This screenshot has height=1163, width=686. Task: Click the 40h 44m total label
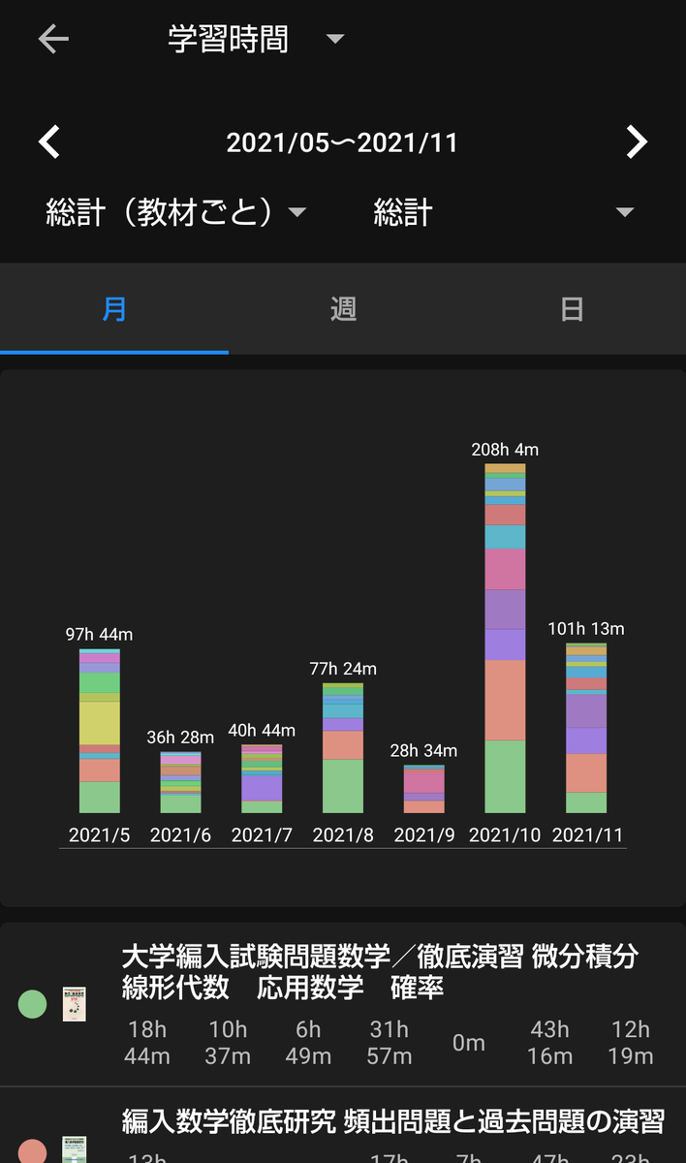click(x=262, y=731)
